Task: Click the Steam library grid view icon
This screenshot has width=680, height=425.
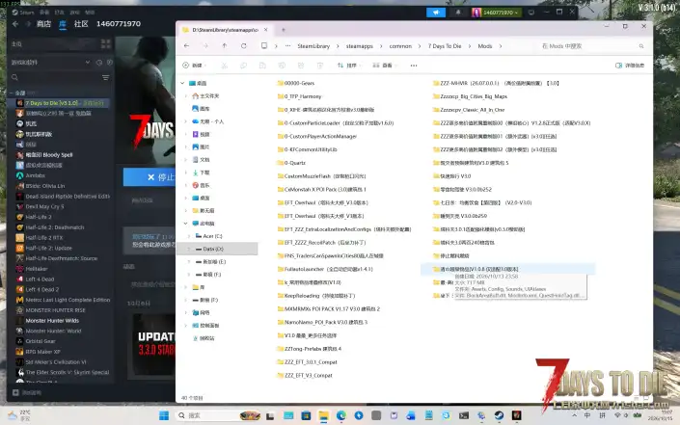Action: coord(106,43)
